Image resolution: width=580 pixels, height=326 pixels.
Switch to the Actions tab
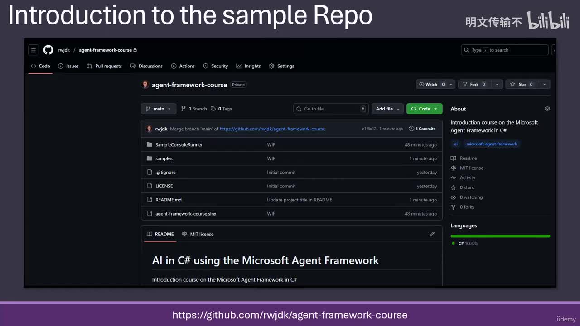click(183, 66)
